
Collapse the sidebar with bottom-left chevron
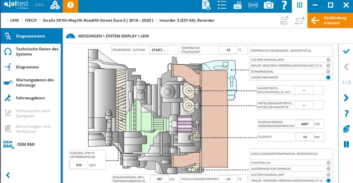(8, 175)
